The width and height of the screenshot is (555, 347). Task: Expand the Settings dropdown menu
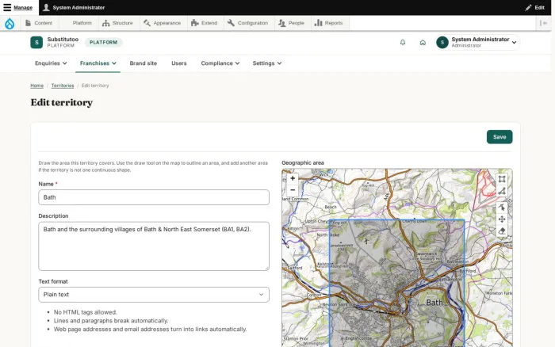point(267,63)
